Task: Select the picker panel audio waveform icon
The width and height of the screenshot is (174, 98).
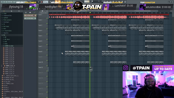Action: point(30,13)
